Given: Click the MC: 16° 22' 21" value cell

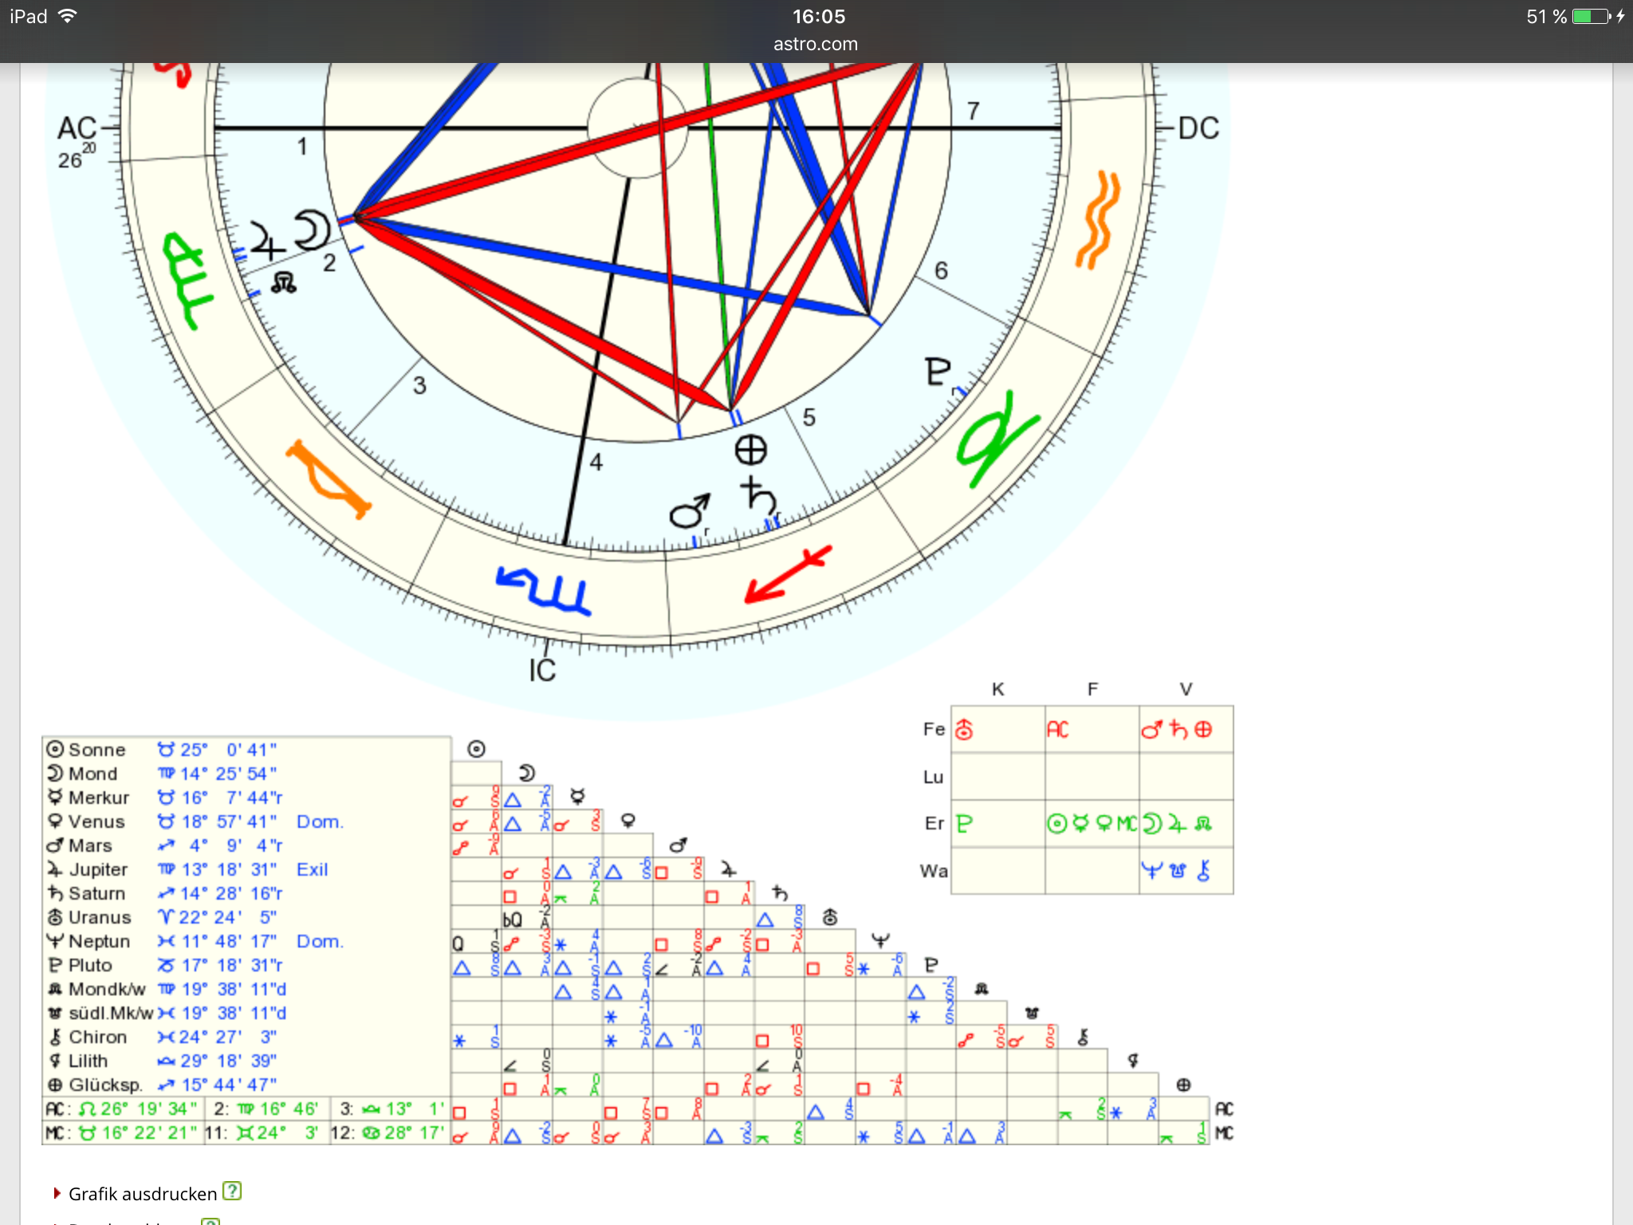Looking at the screenshot, I should tap(123, 1132).
